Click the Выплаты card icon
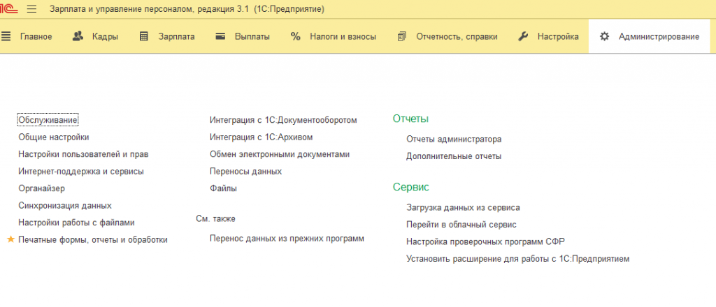Viewport: 716px width, 307px height. point(220,36)
